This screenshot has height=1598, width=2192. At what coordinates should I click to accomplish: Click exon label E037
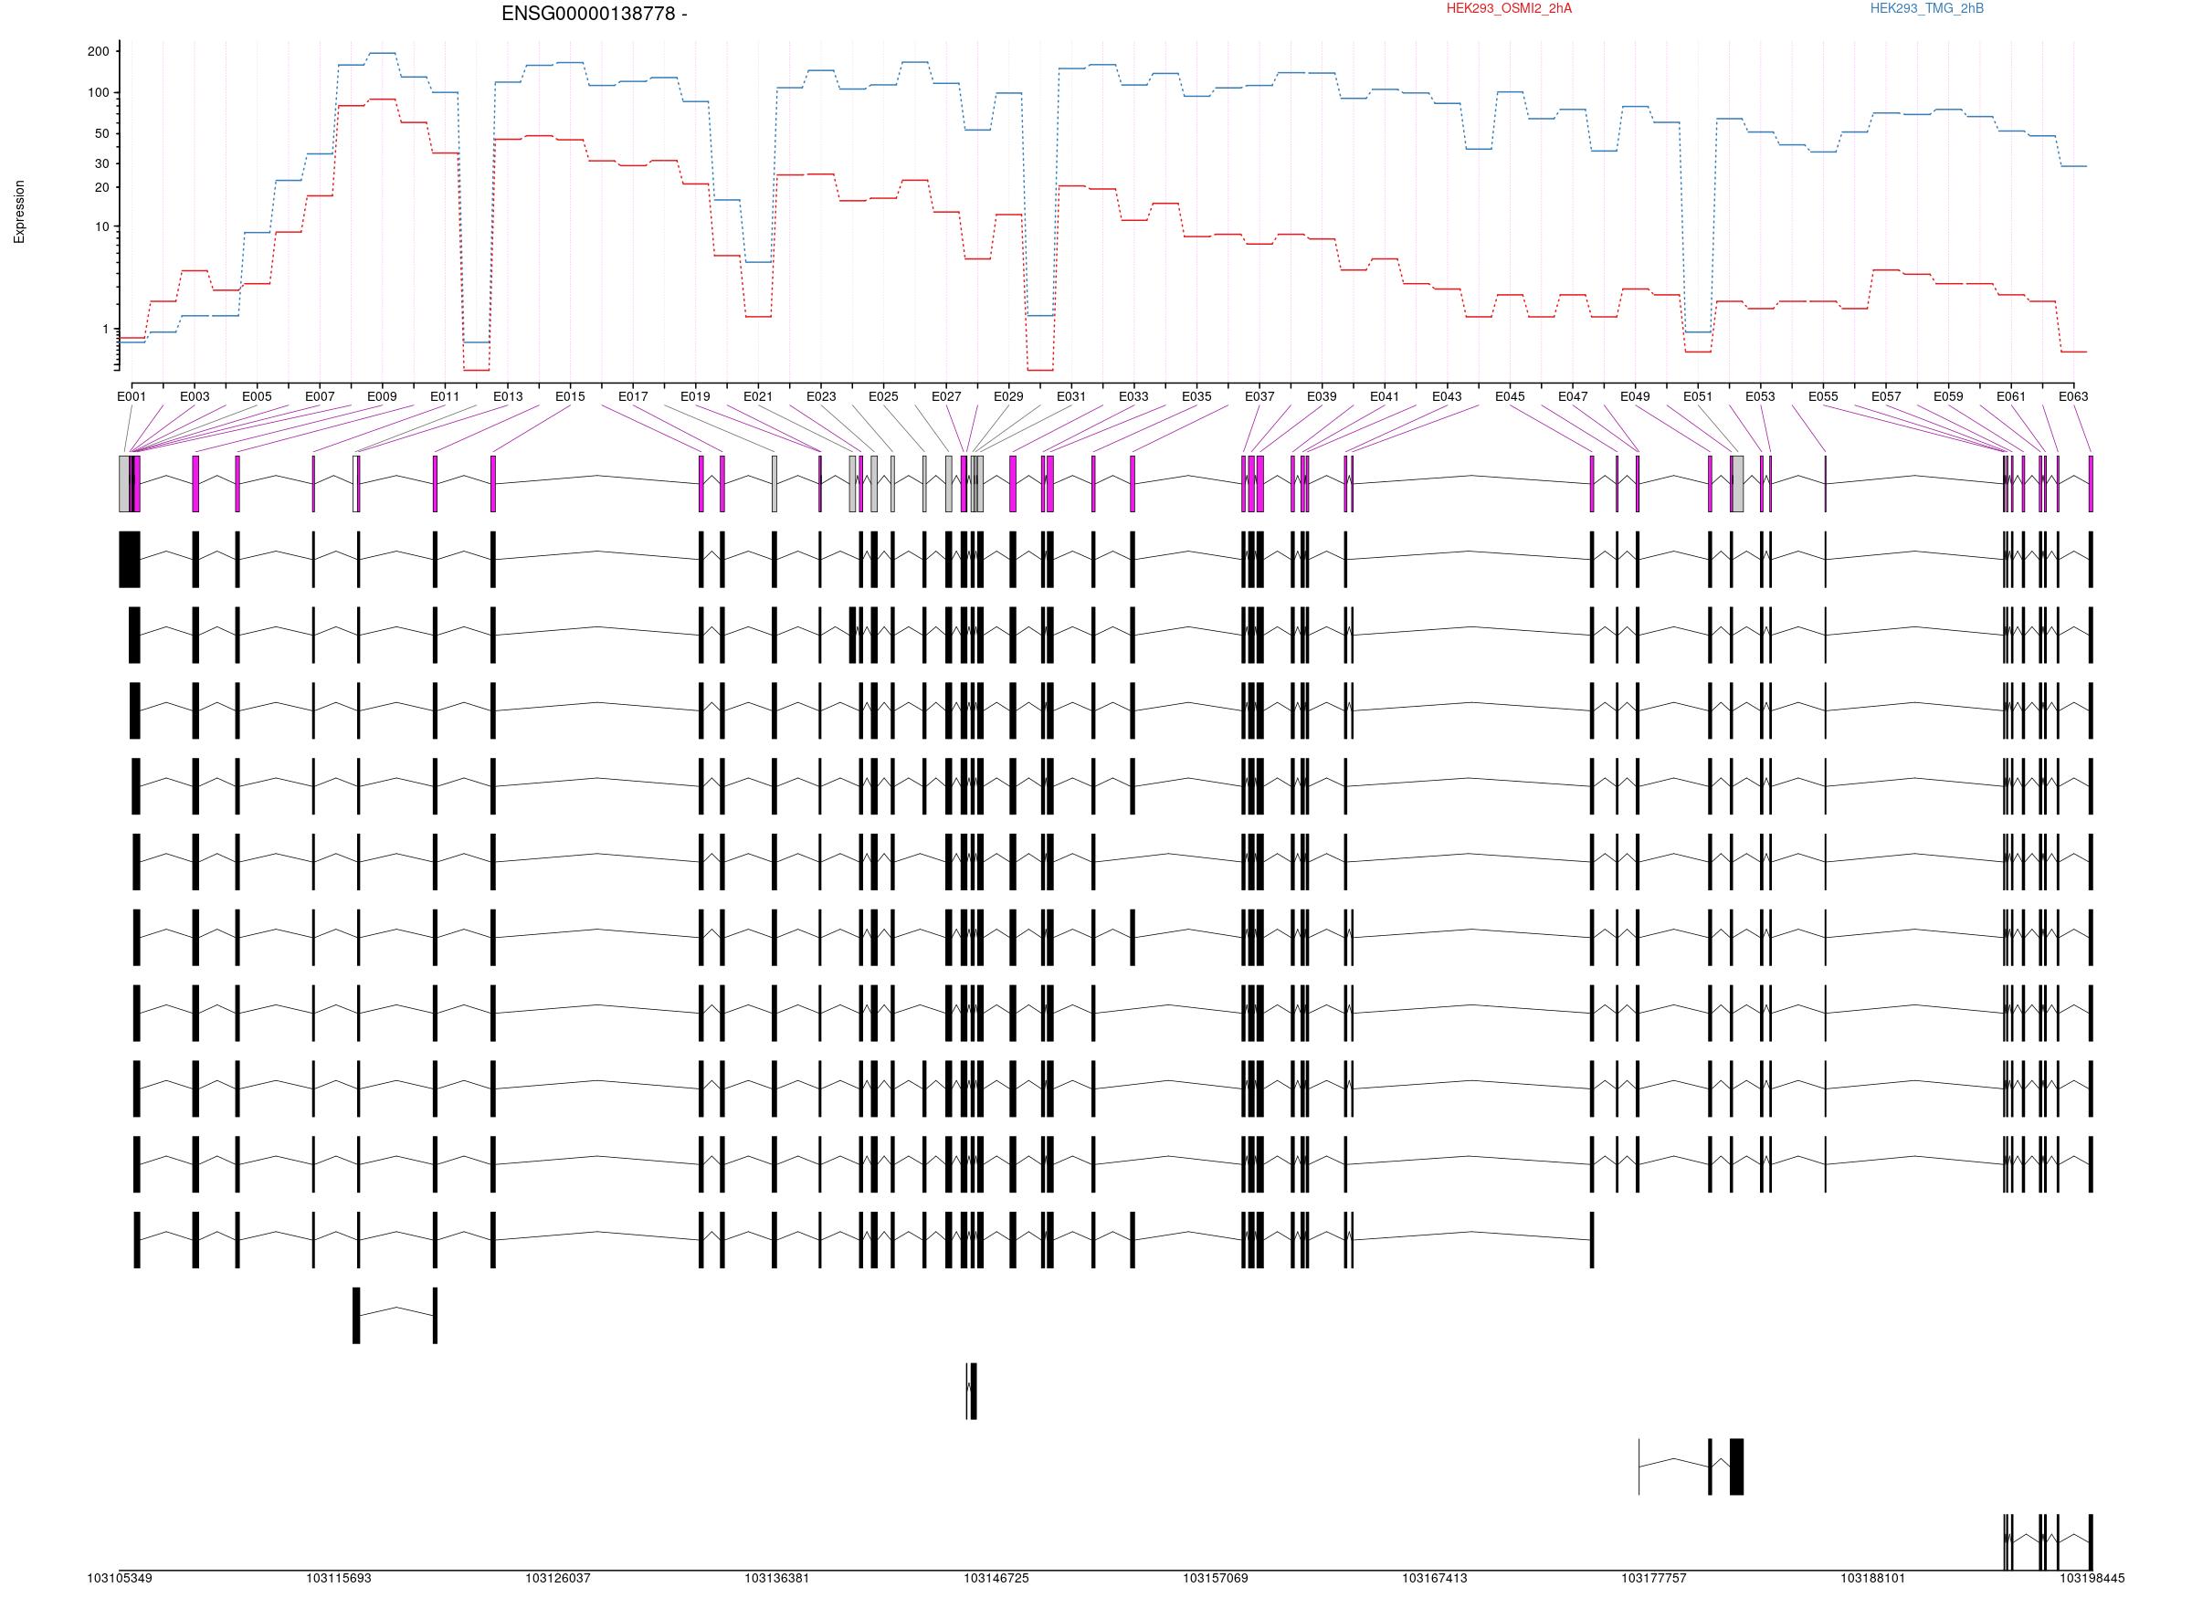1259,396
